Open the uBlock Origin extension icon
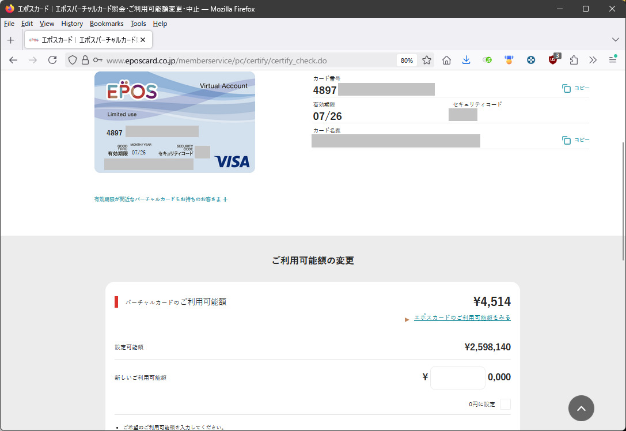The height and width of the screenshot is (431, 626). [x=553, y=60]
